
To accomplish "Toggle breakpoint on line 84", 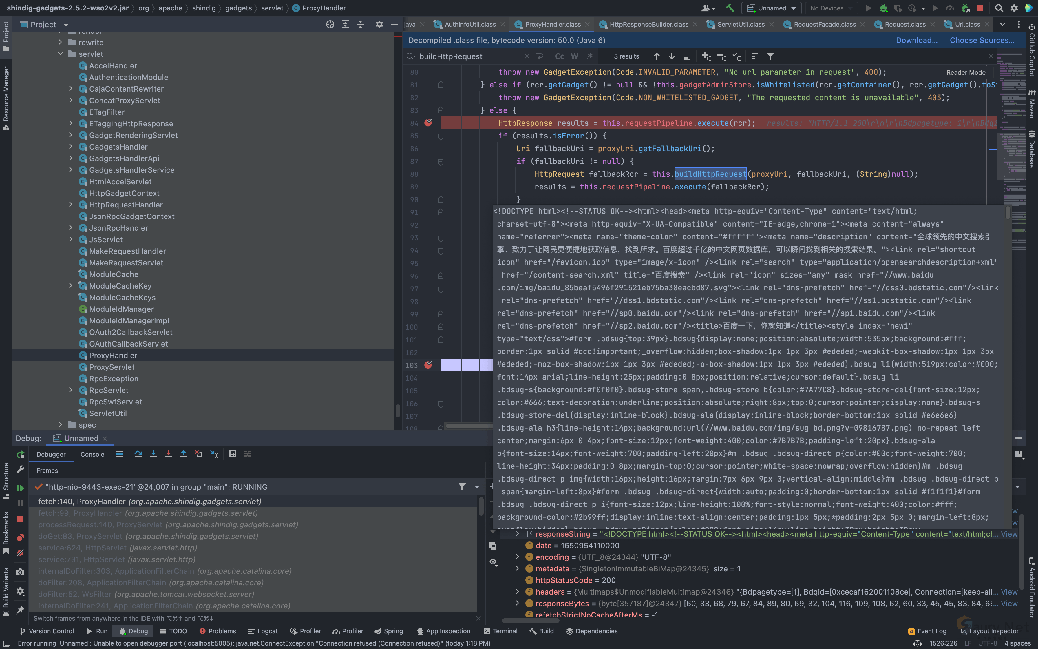I will (428, 123).
